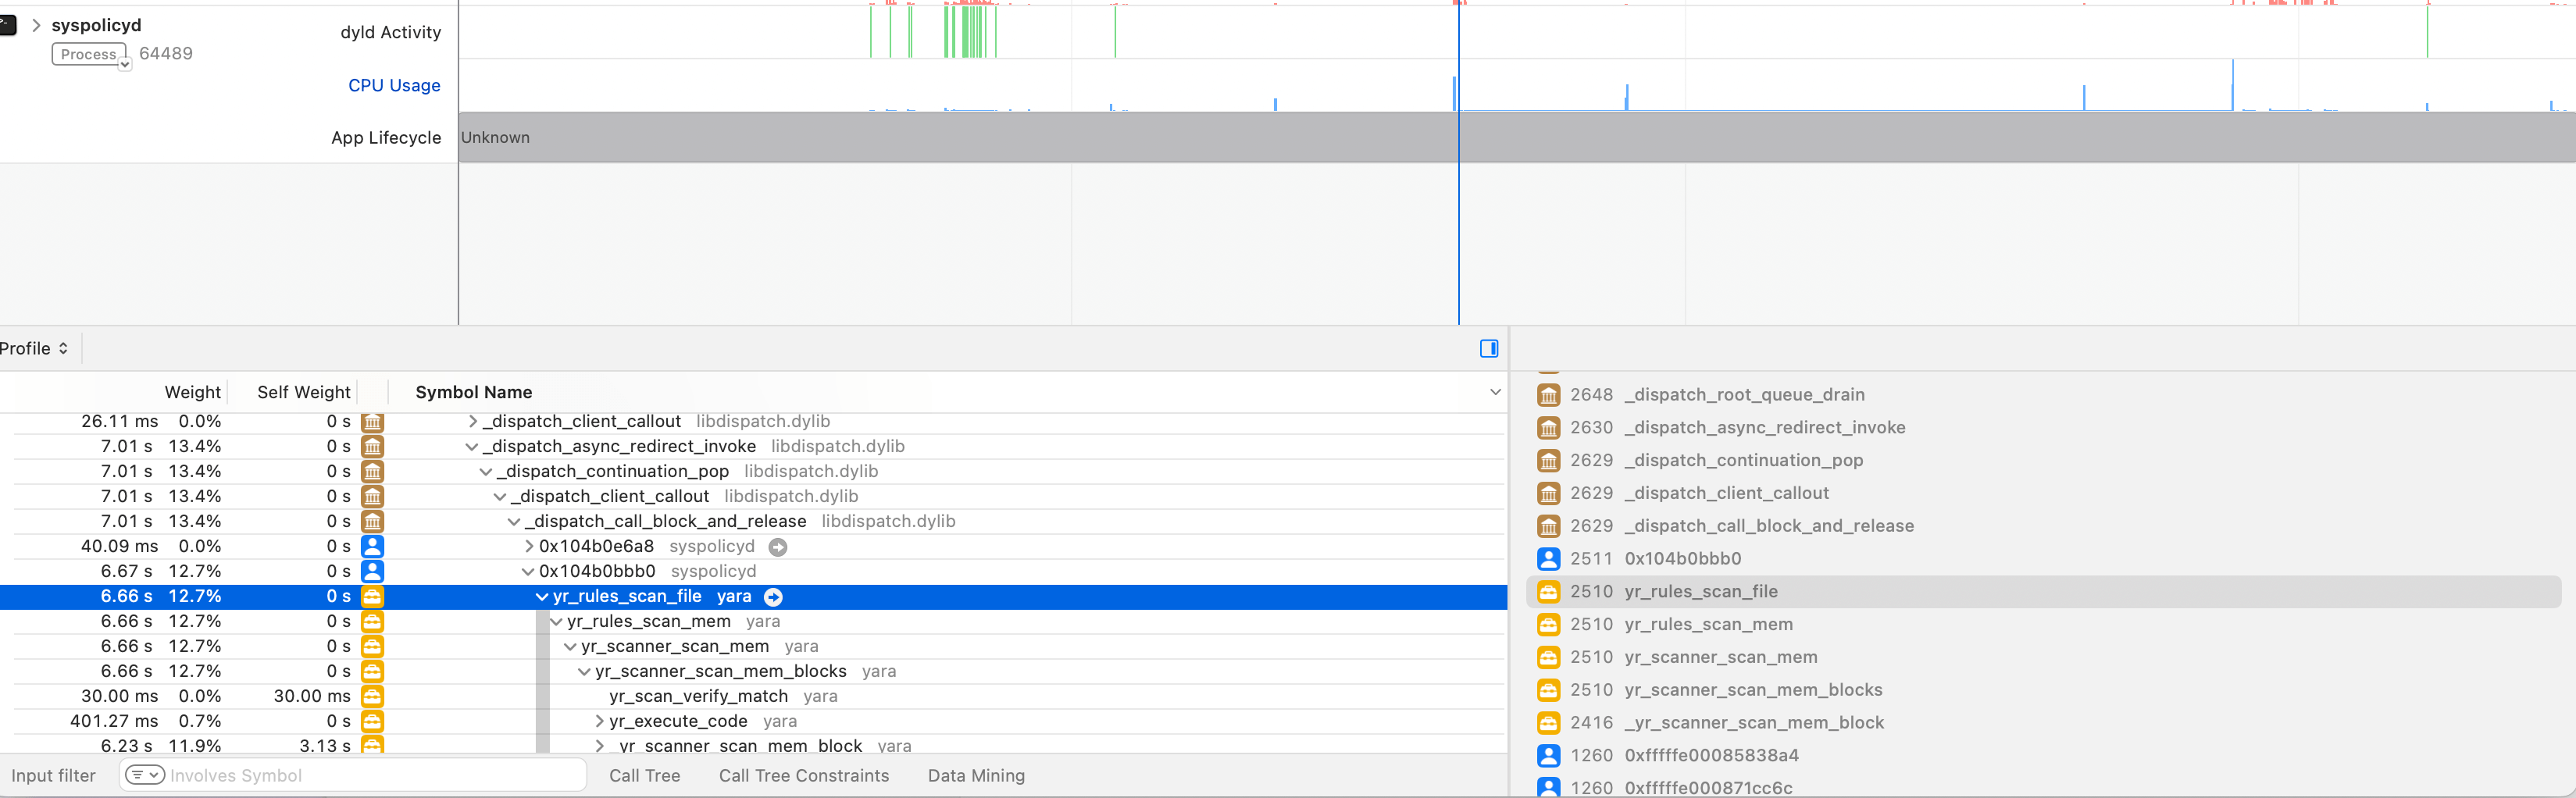
Task: Select 2511 0x104b0bbb0 stack frame
Action: coord(2043,558)
